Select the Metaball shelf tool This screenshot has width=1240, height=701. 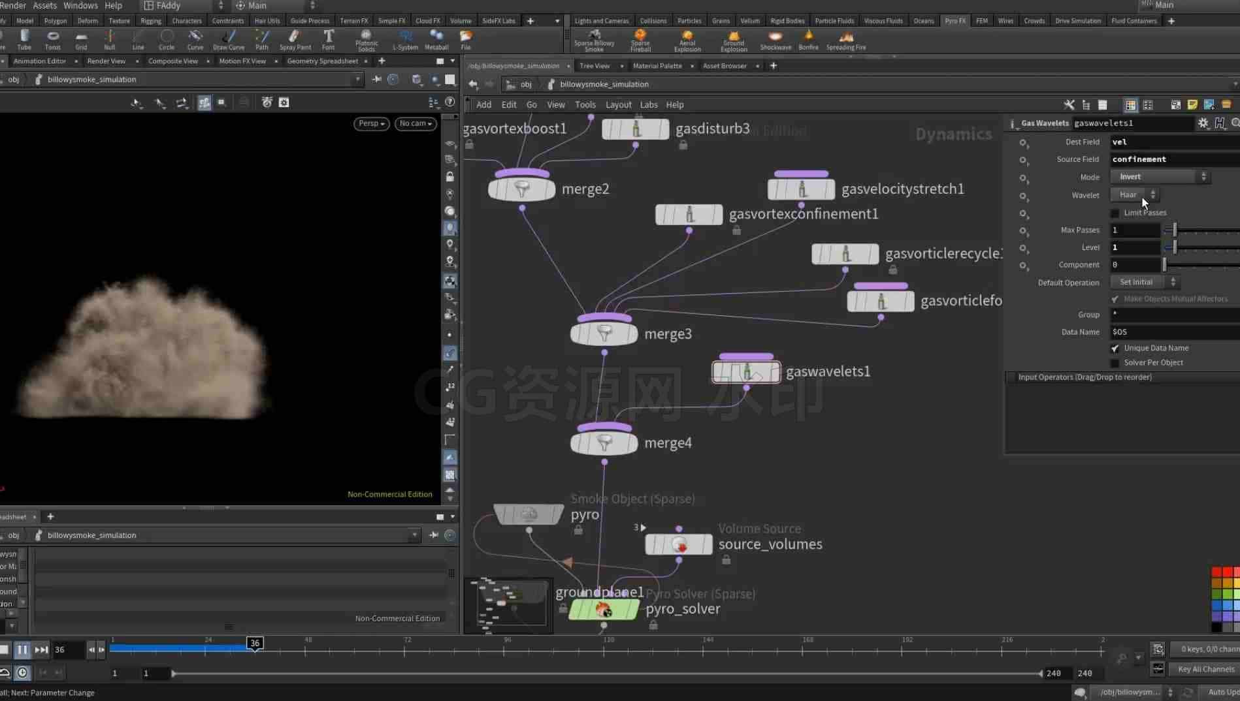coord(436,40)
